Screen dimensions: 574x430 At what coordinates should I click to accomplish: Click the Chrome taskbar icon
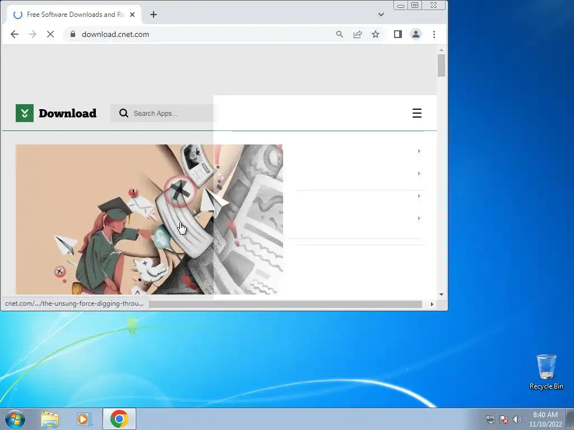pyautogui.click(x=119, y=419)
